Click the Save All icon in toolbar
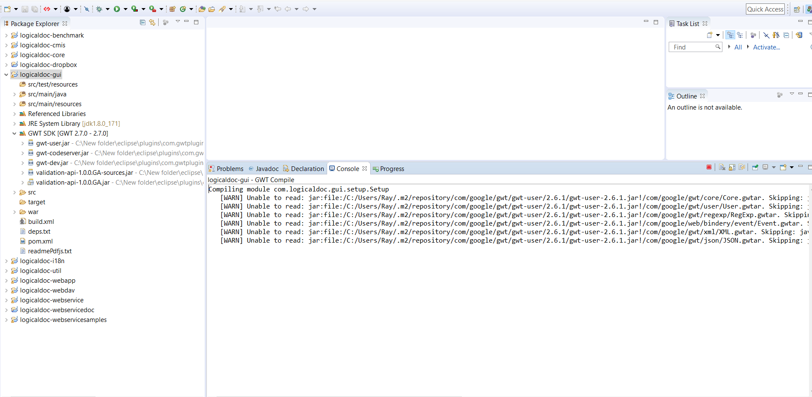The height and width of the screenshot is (397, 812). tap(35, 9)
